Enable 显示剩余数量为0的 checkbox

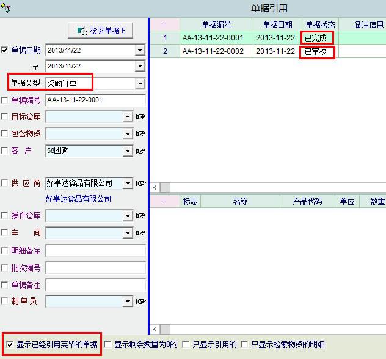click(x=108, y=344)
